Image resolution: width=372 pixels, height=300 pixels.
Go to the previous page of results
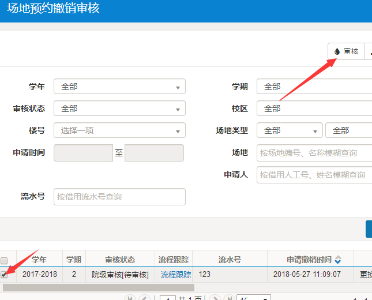point(144,298)
